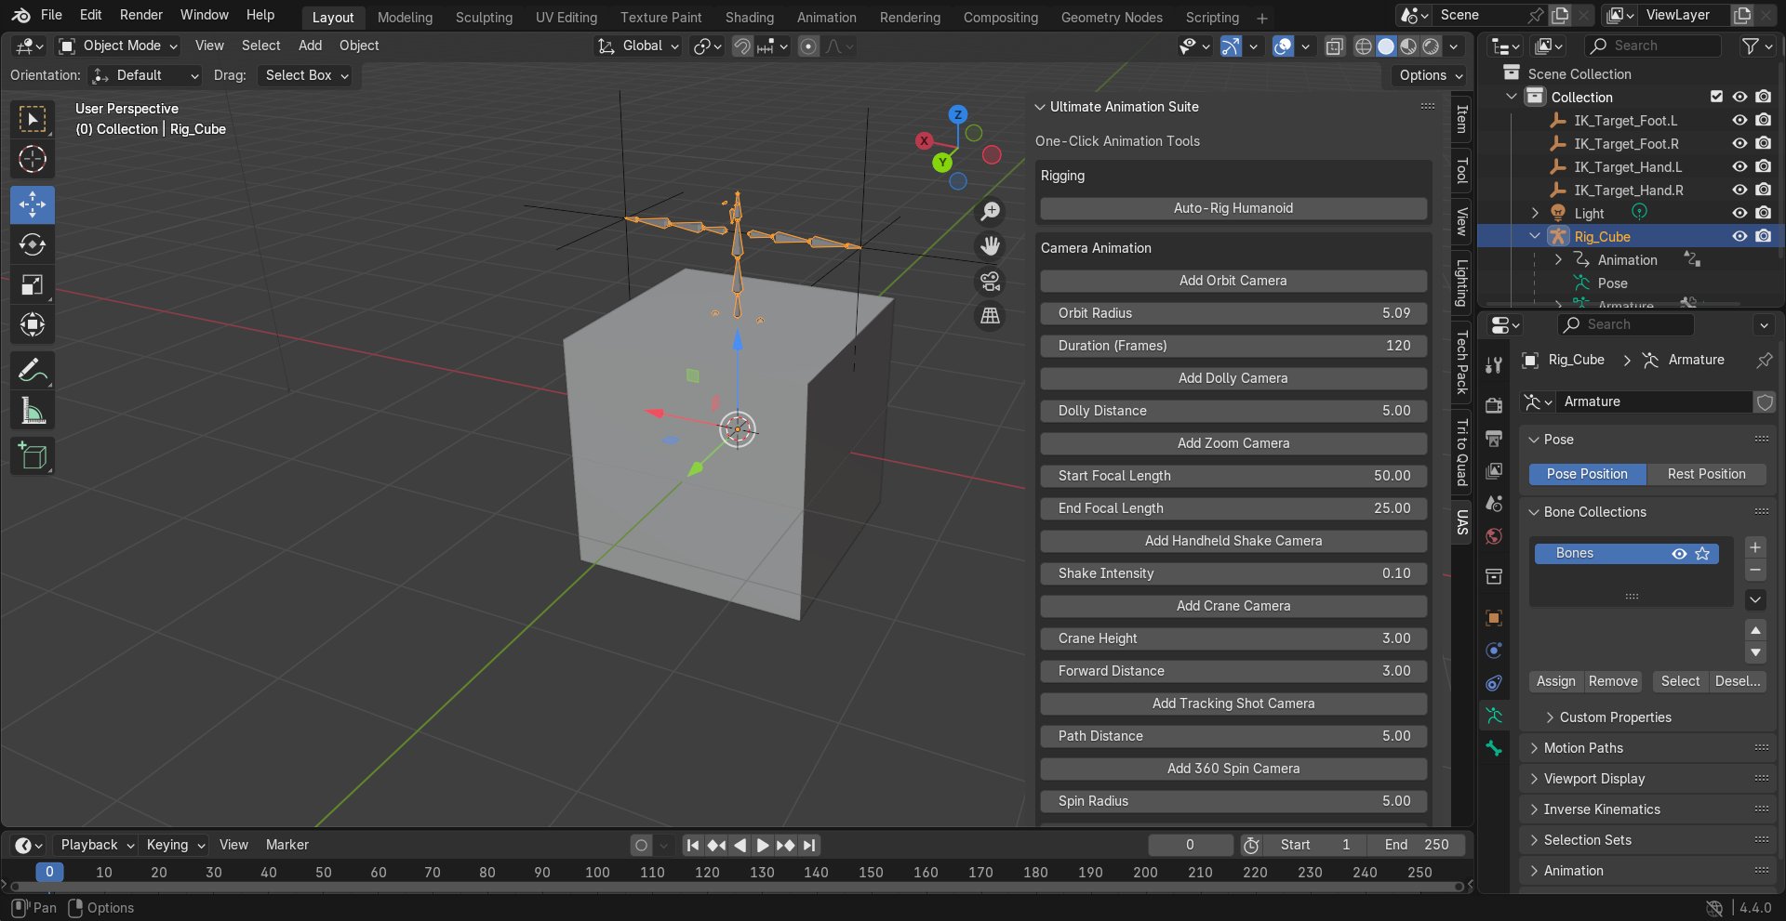Toggle render visibility of IK_Target_Hand.L
This screenshot has width=1786, height=921.
[x=1763, y=166]
